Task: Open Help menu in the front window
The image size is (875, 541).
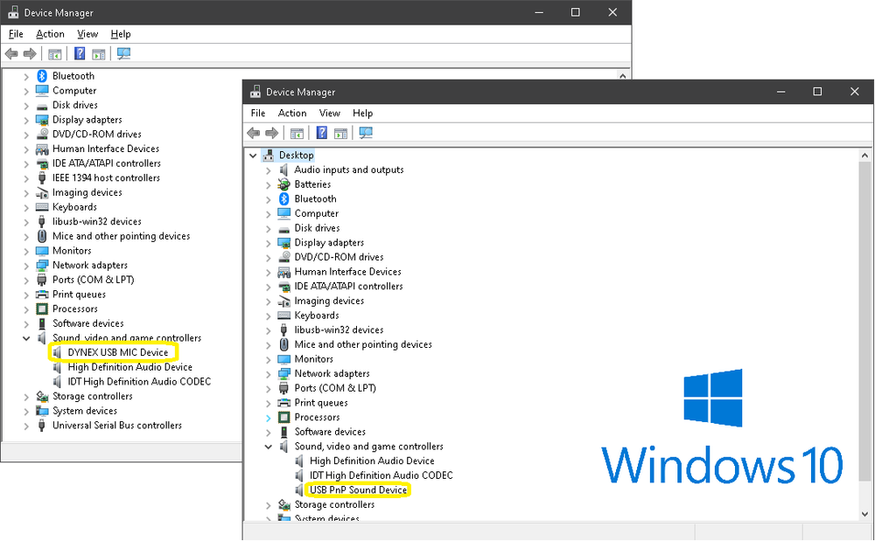Action: pyautogui.click(x=362, y=114)
